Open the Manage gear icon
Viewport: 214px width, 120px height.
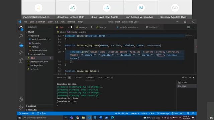[x=21, y=107]
